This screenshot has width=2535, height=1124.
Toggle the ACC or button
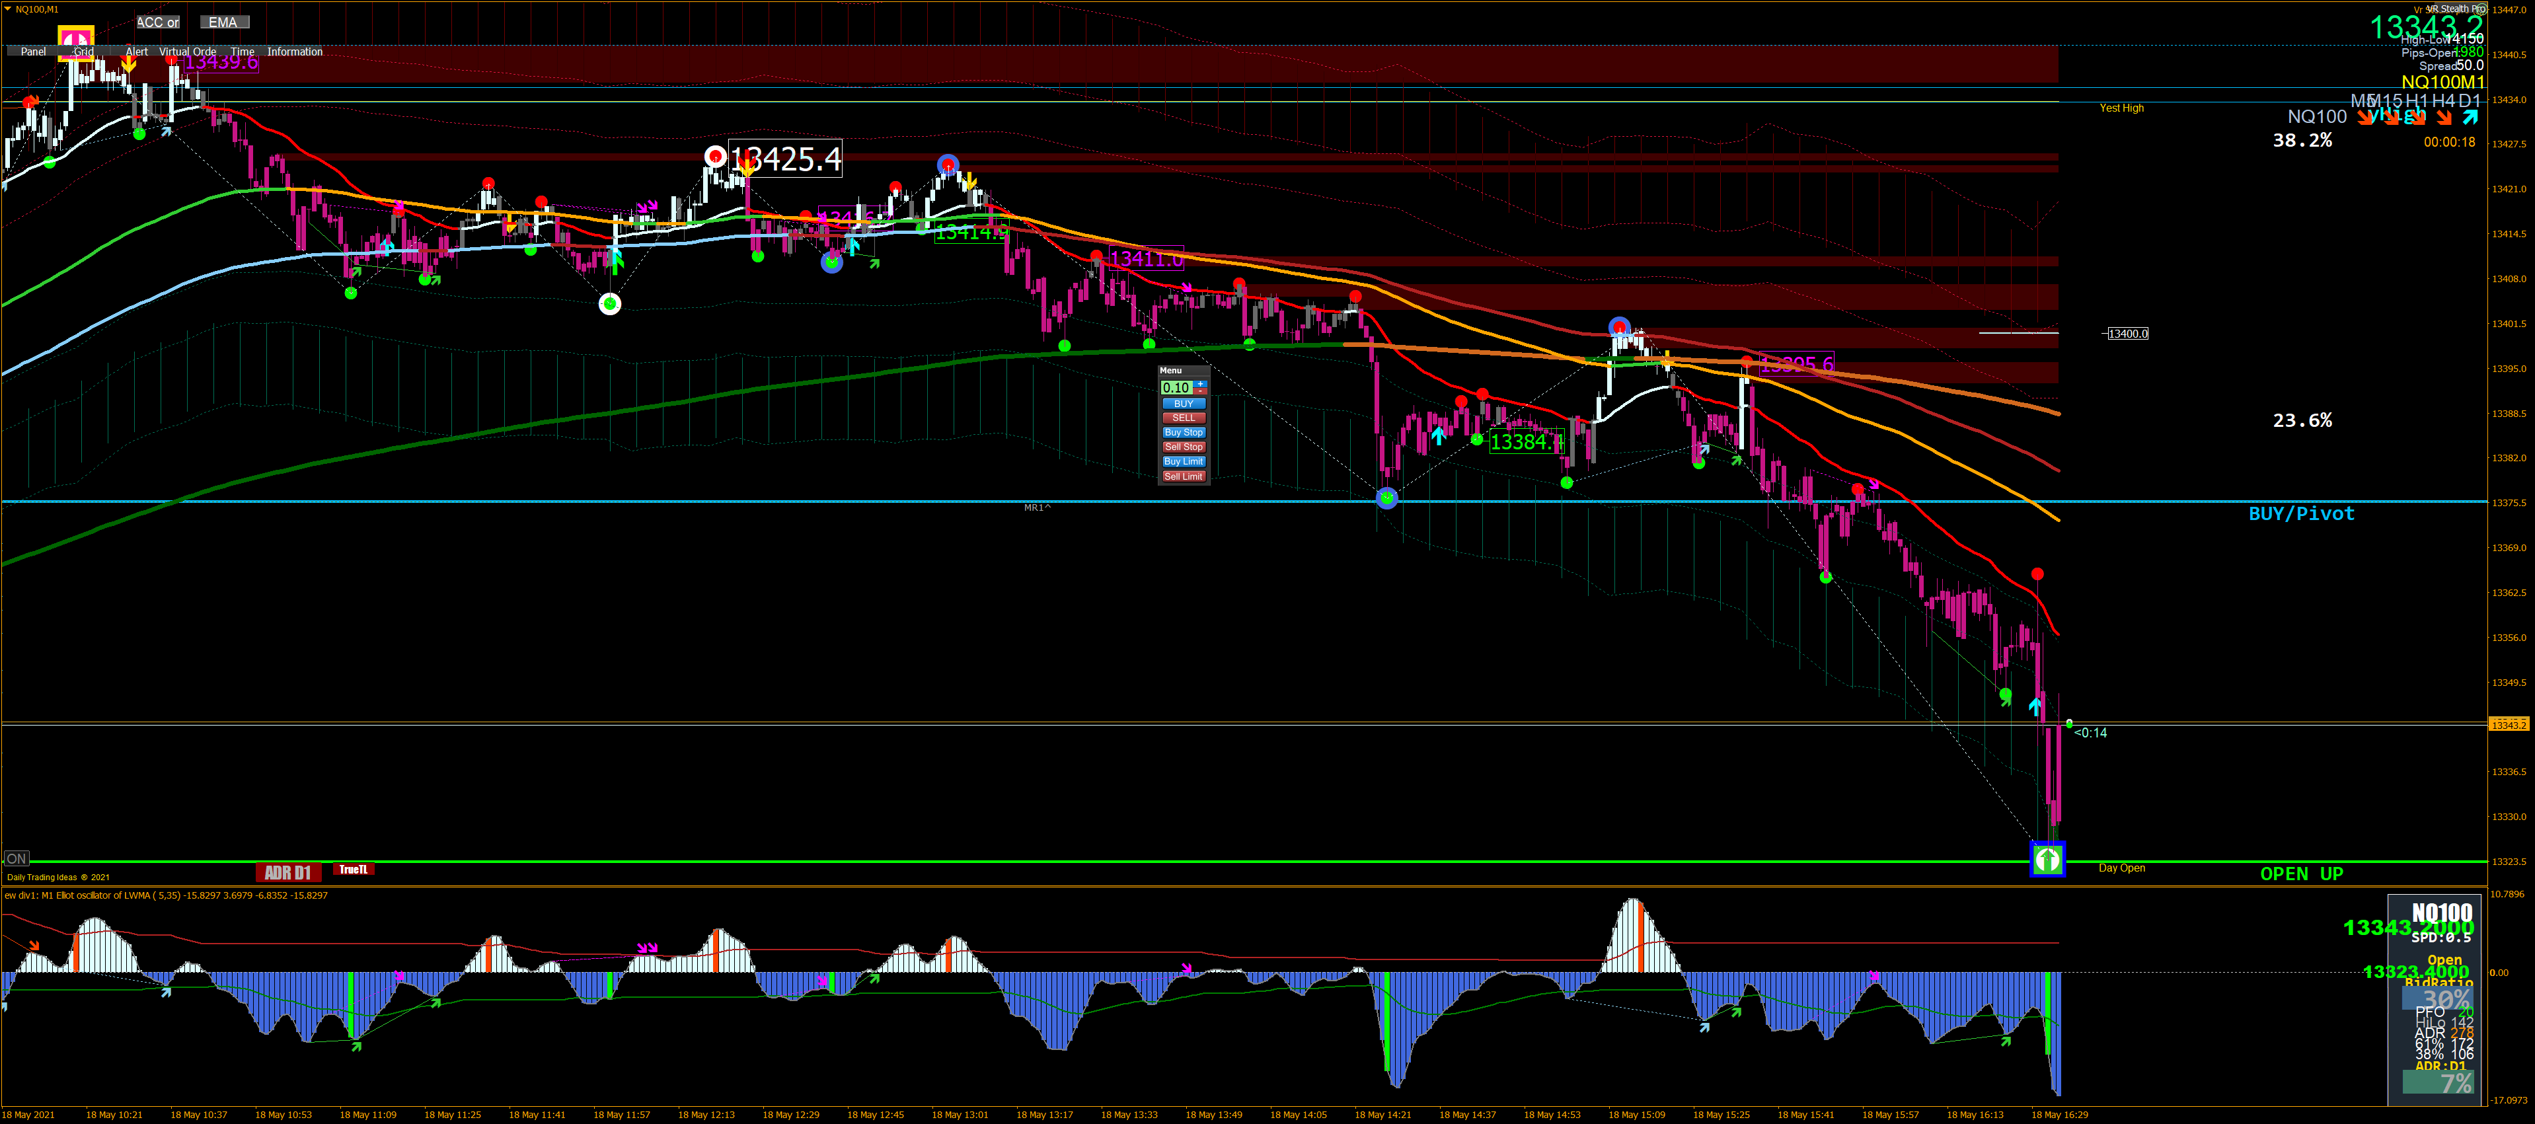click(157, 22)
